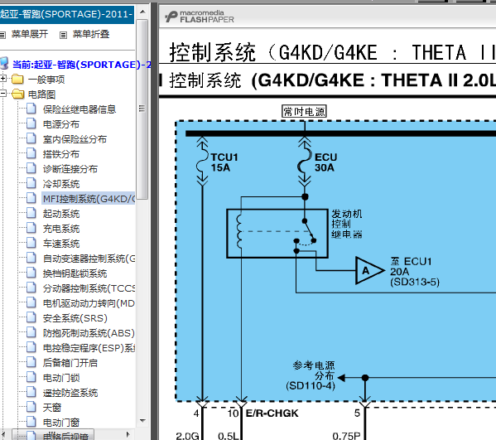Click the Macromedia FlashPaper logo
496x440 pixels.
point(200,17)
